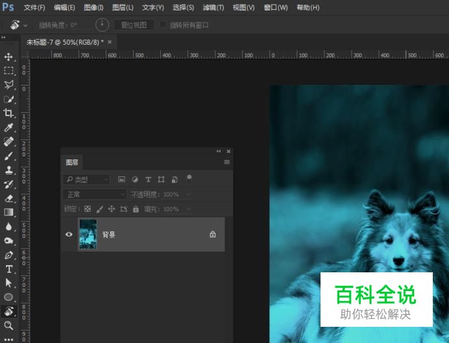Open the 图层(L) menu
This screenshot has height=343, width=449.
pyautogui.click(x=123, y=7)
